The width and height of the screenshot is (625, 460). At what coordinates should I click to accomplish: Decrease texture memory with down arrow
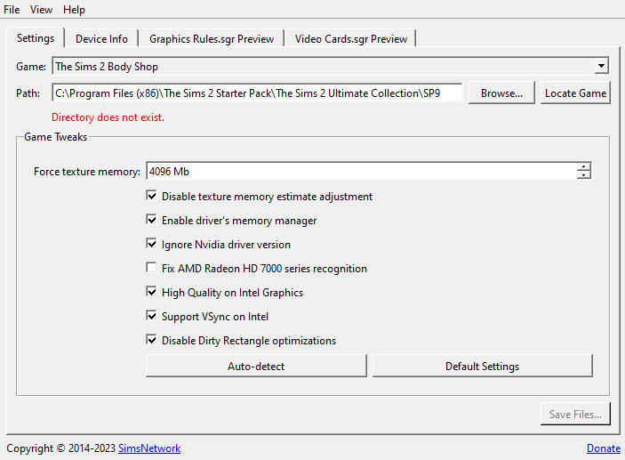[x=583, y=175]
